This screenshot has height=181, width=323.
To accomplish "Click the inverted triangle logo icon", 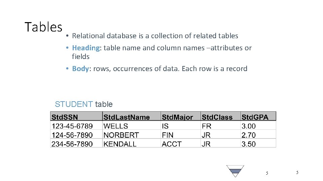I will tap(235, 171).
